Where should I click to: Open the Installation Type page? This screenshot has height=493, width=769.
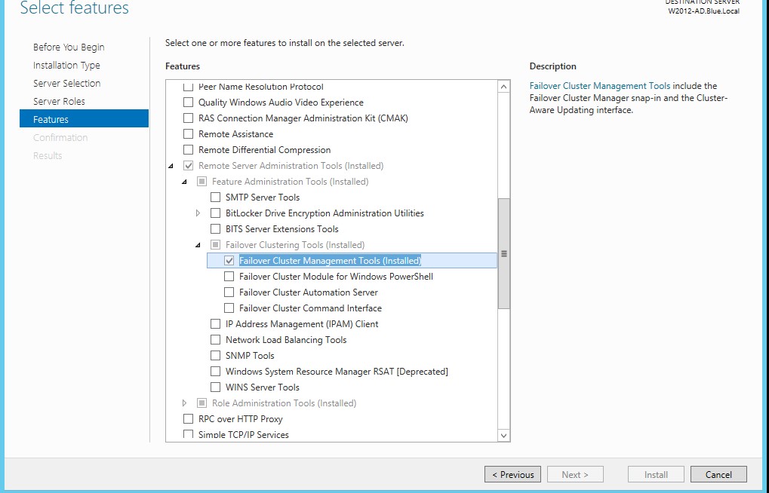[x=66, y=65]
